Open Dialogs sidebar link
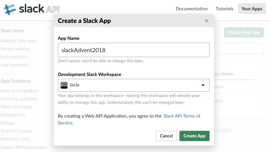Image resolution: width=269 pixels, height=152 pixels. pyautogui.click(x=8, y=123)
